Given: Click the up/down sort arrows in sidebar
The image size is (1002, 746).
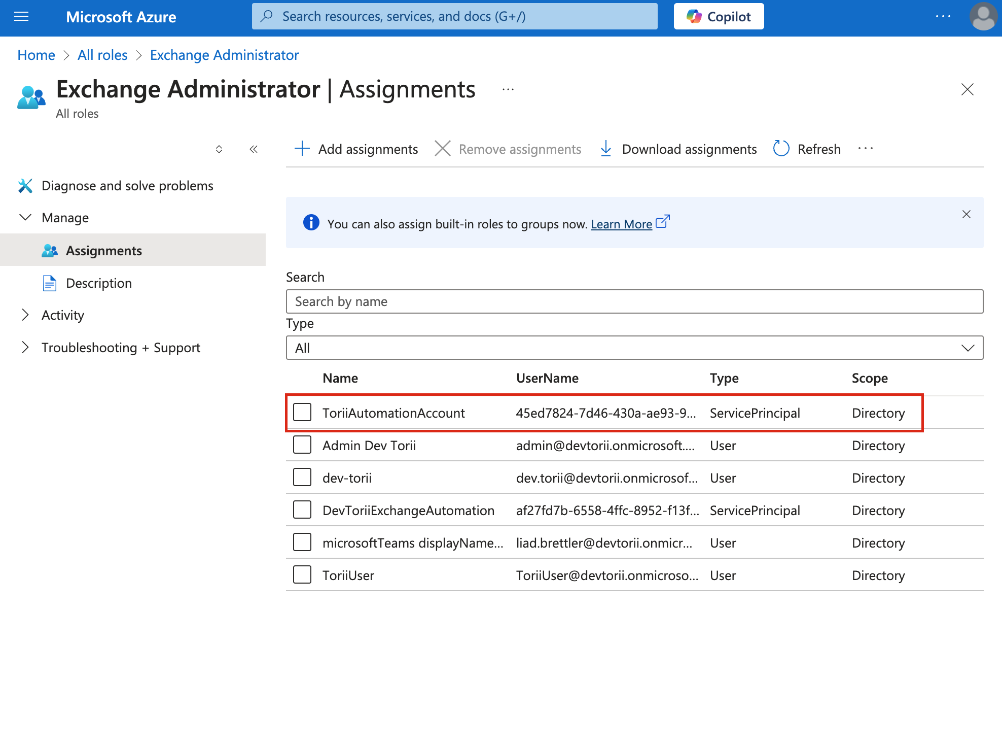Looking at the screenshot, I should pos(219,149).
